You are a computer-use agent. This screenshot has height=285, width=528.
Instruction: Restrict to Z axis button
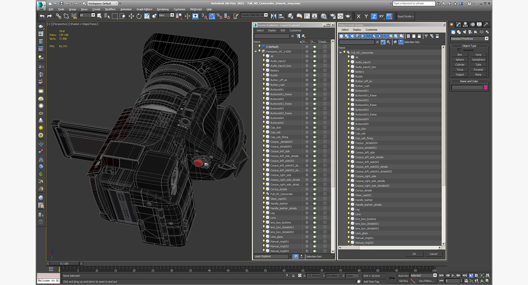[x=374, y=16]
